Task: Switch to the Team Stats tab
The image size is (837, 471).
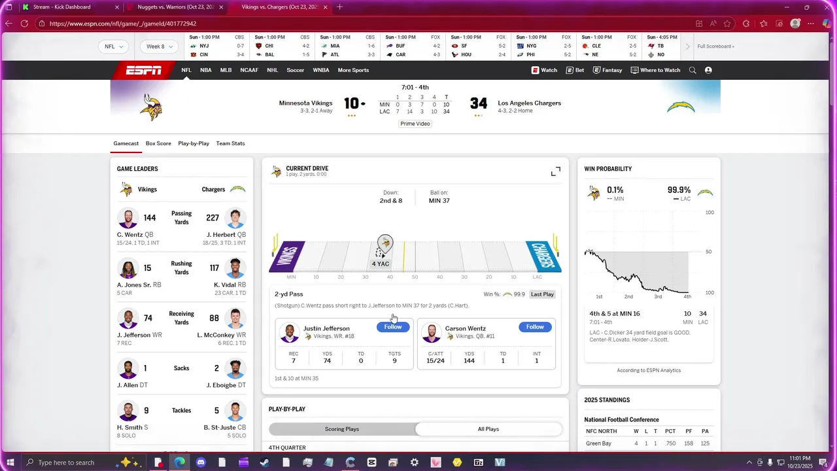Action: [x=231, y=143]
